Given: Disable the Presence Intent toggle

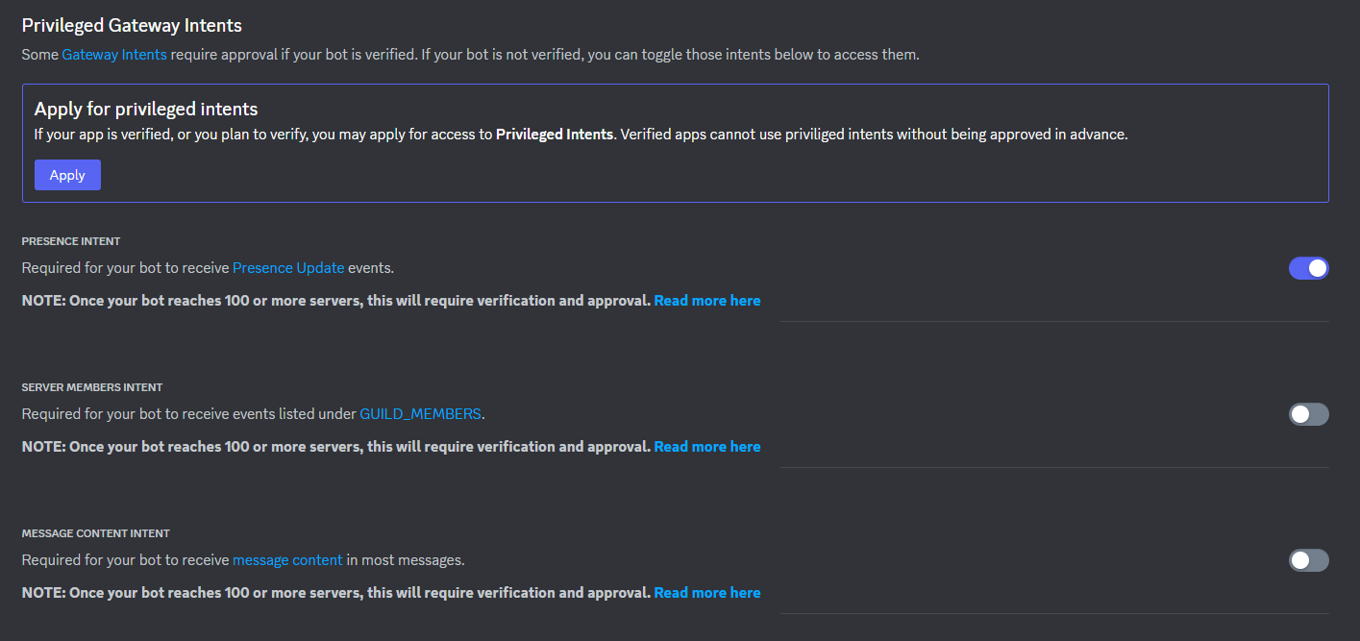Looking at the screenshot, I should pos(1308,268).
